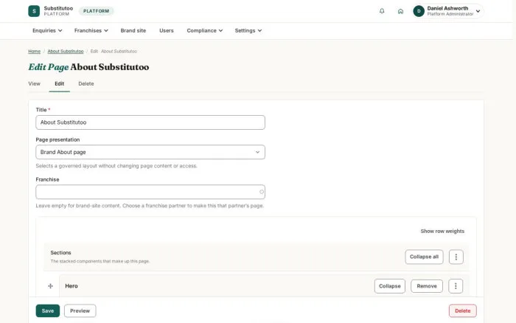Go to the home icon in header
The width and height of the screenshot is (516, 323).
click(400, 11)
